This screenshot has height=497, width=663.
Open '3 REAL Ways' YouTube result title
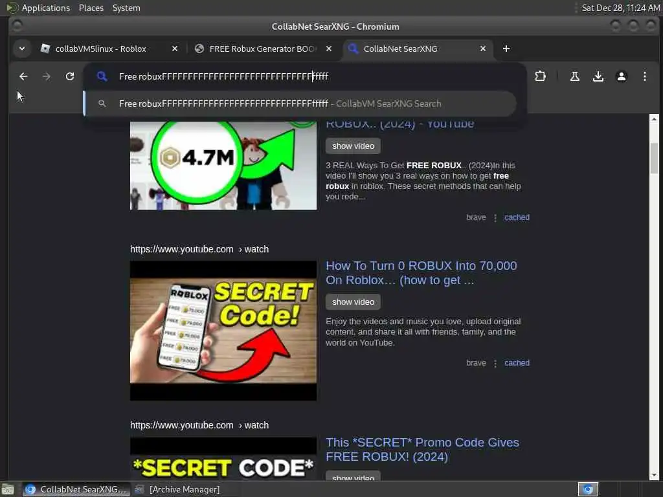click(x=399, y=124)
